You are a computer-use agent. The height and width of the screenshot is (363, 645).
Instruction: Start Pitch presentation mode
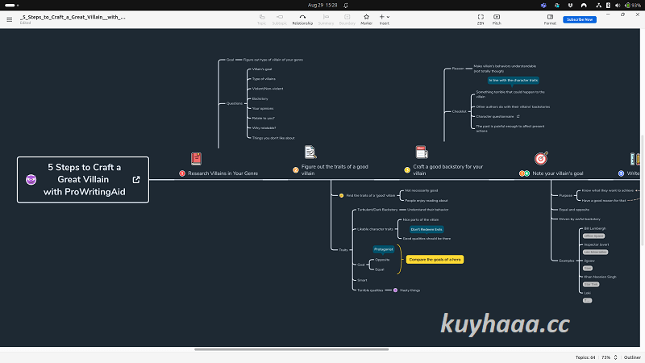497,19
